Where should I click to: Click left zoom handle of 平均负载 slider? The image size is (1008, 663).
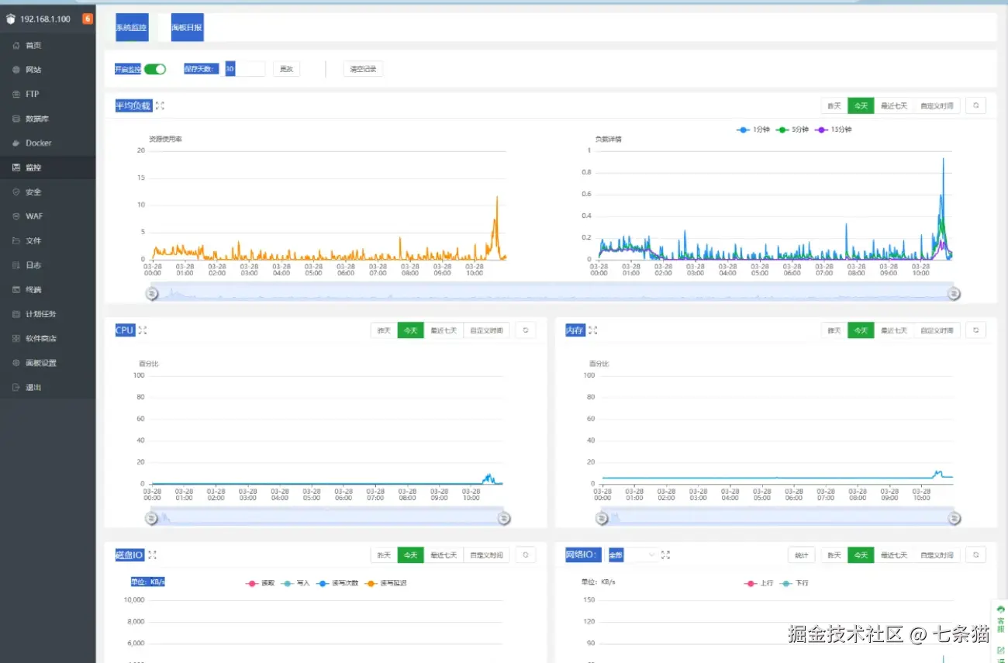(x=152, y=293)
